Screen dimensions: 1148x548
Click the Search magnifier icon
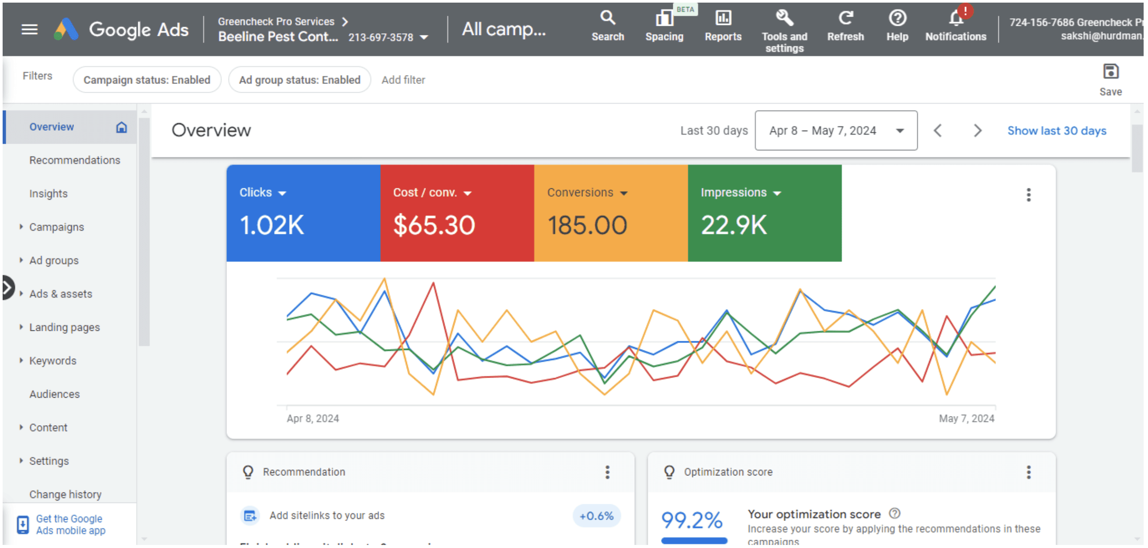coord(607,18)
